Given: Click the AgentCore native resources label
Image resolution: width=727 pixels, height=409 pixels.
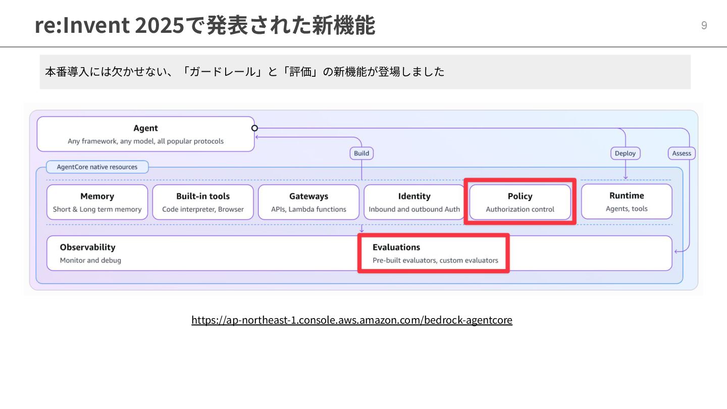Looking at the screenshot, I should [x=97, y=167].
